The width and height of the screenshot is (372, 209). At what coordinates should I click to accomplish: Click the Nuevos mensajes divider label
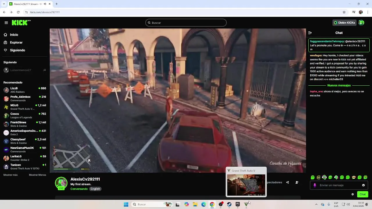339,85
